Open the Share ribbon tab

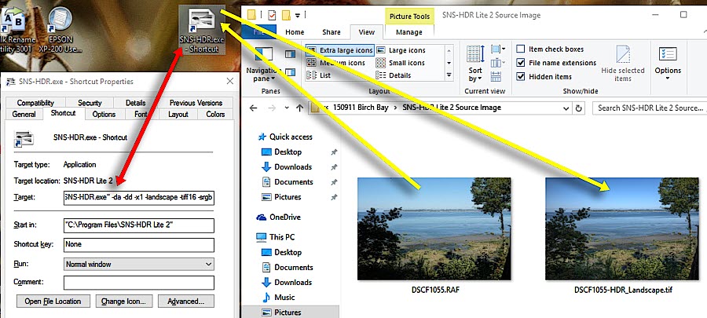[x=331, y=32]
